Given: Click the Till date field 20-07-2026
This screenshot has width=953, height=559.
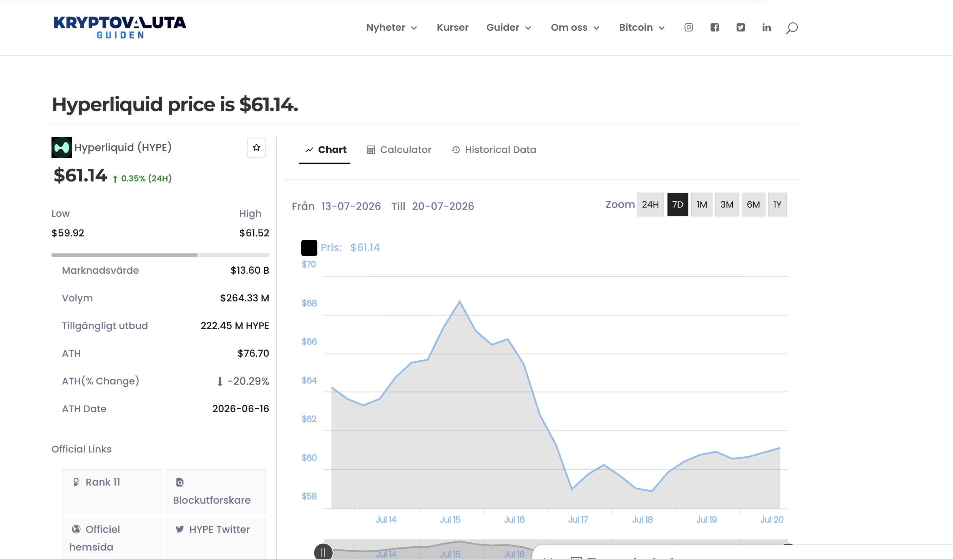Looking at the screenshot, I should (443, 206).
